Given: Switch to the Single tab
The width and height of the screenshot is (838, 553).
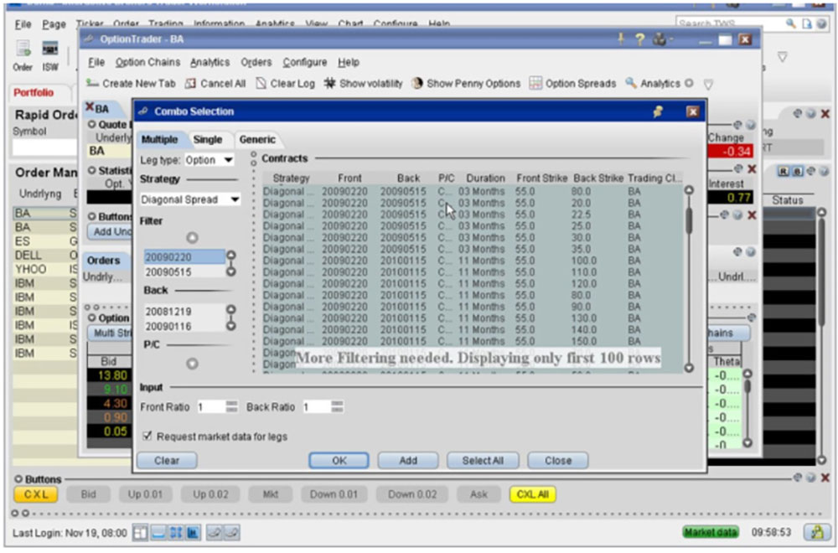Looking at the screenshot, I should pyautogui.click(x=208, y=139).
